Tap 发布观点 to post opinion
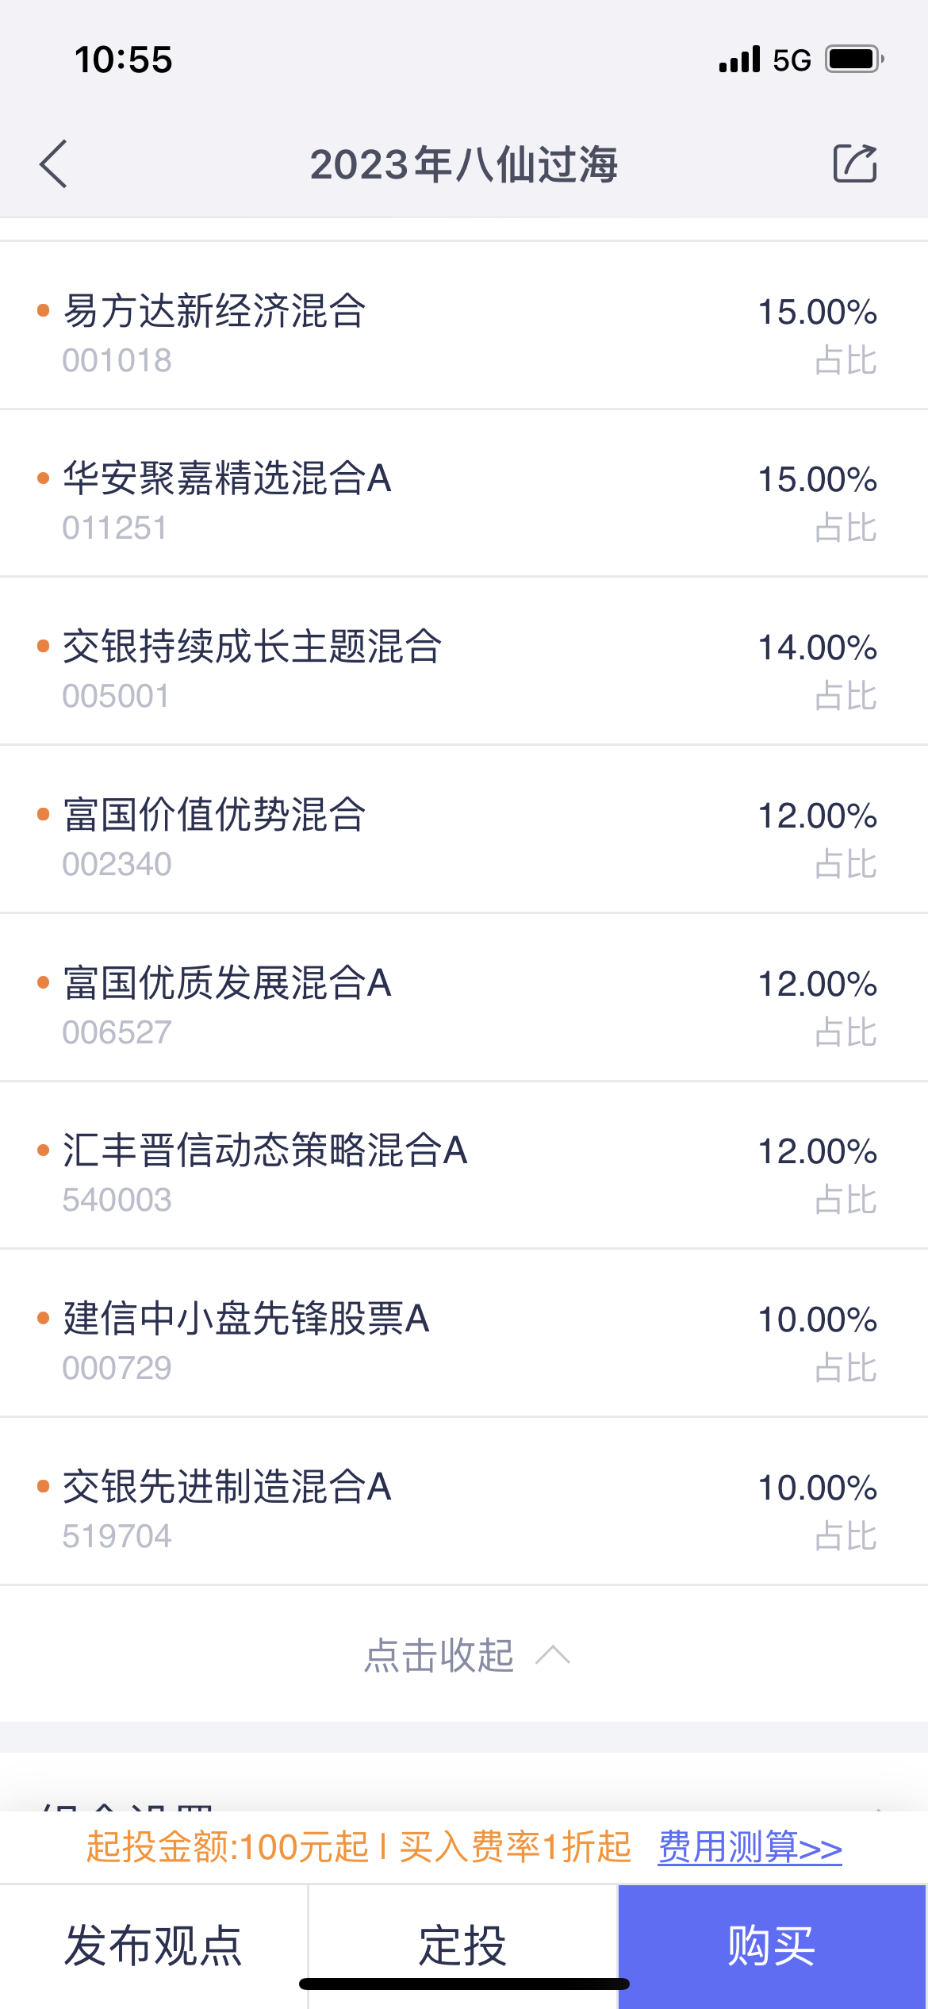The height and width of the screenshot is (2009, 928). pyautogui.click(x=153, y=1946)
